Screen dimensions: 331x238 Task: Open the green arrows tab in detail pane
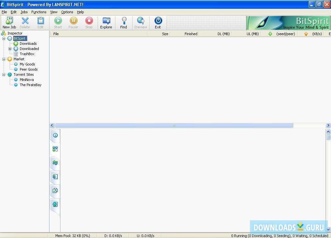click(55, 163)
